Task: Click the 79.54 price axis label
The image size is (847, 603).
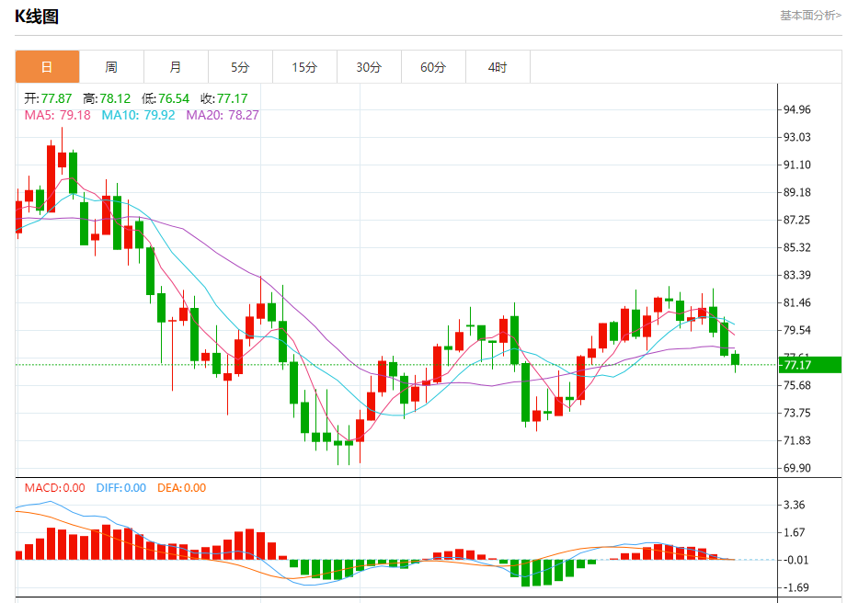Action: tap(797, 330)
